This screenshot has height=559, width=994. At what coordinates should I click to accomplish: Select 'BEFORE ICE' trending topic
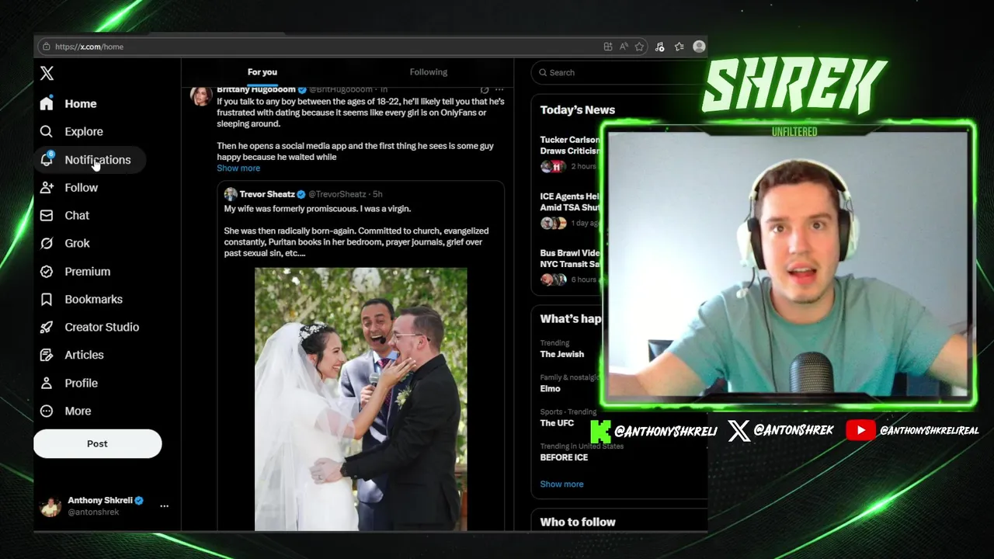coord(564,457)
